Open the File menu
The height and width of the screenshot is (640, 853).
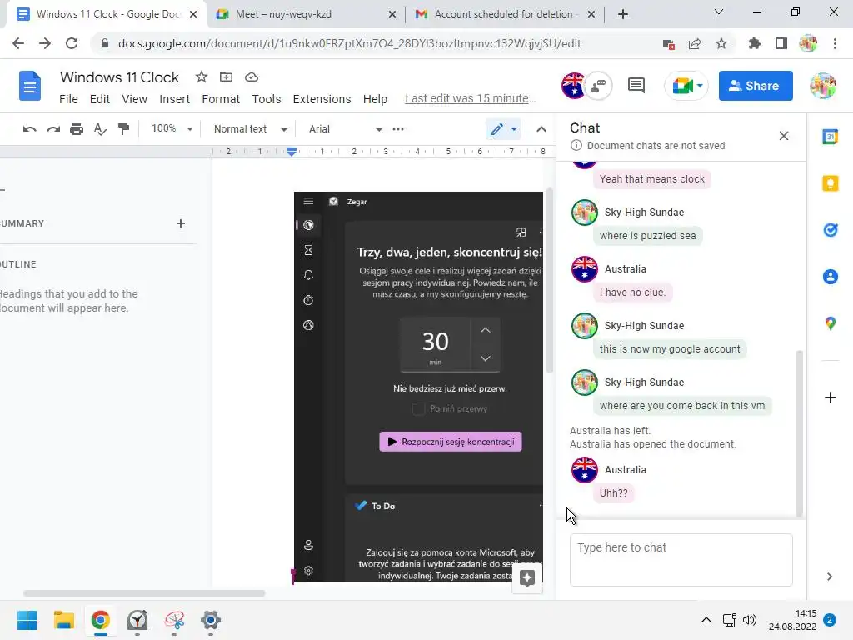pos(68,99)
